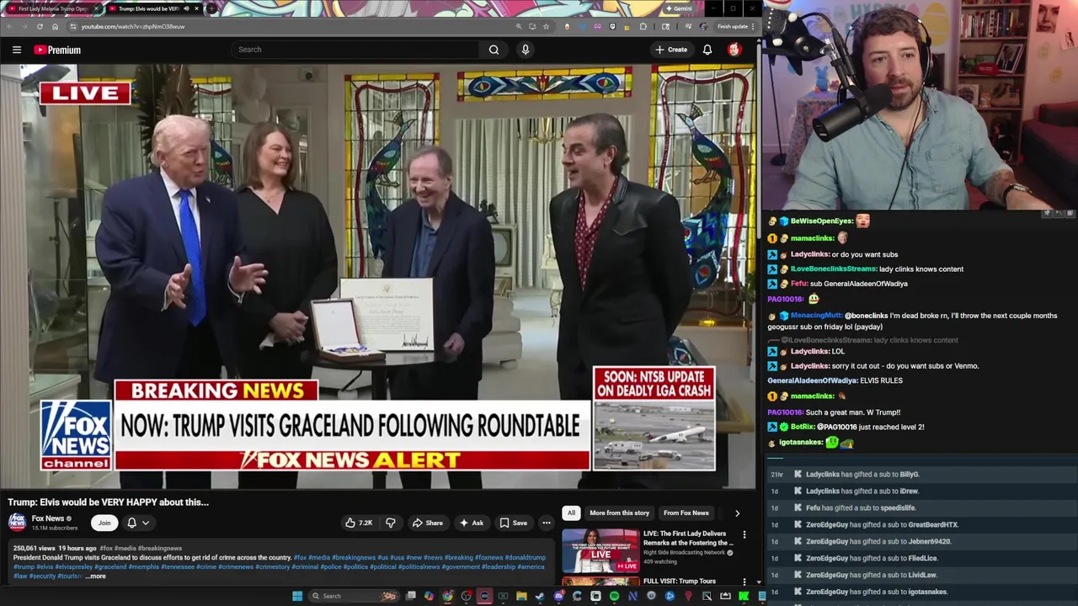Go back using browser back arrow

coord(9,26)
